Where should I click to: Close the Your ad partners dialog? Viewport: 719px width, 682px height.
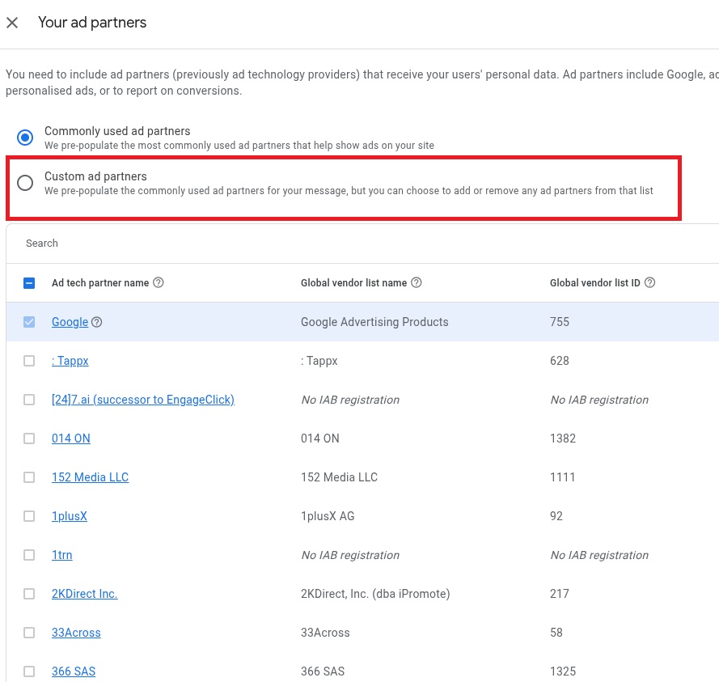[x=12, y=23]
